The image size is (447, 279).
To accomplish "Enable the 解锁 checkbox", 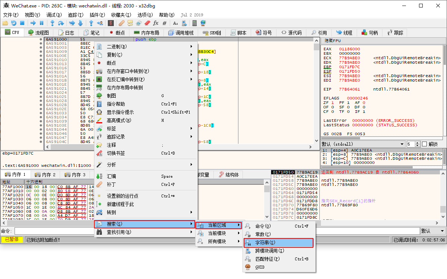I will [x=424, y=144].
